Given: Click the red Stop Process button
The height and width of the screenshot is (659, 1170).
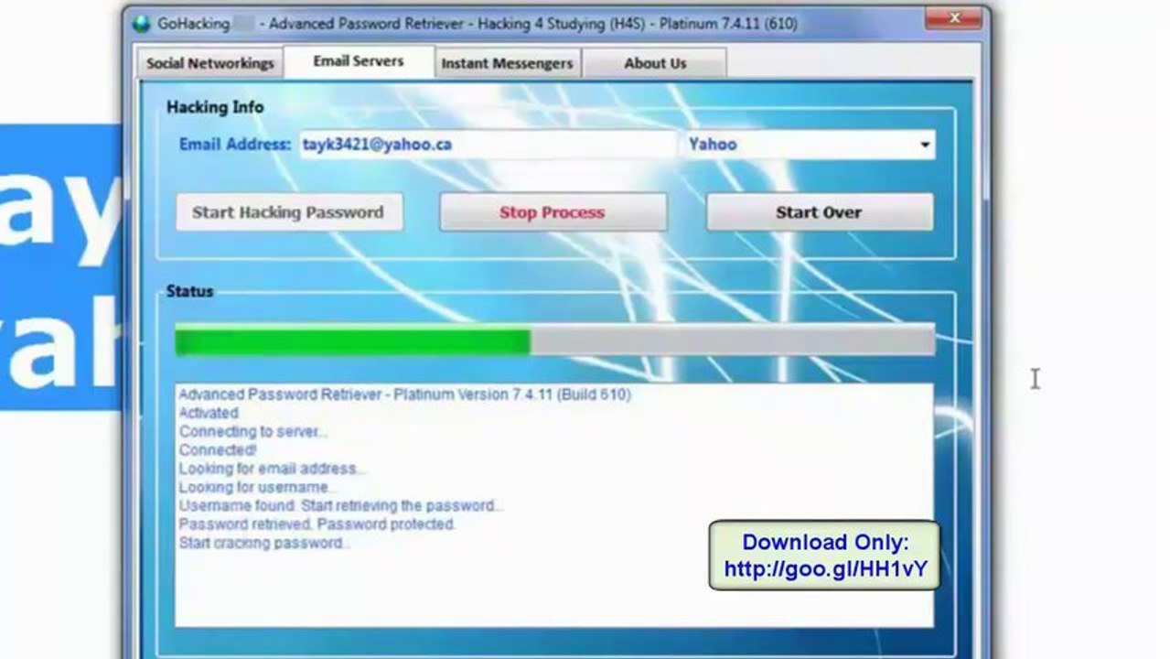Looking at the screenshot, I should 553,212.
